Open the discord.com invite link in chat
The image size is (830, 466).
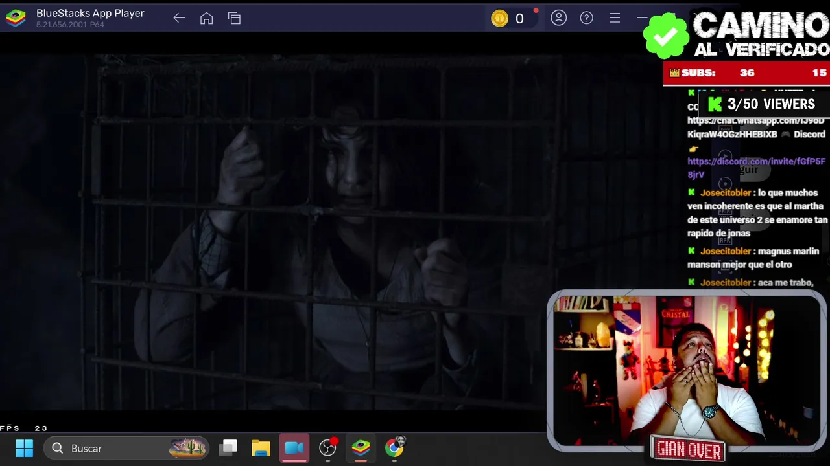(x=756, y=168)
